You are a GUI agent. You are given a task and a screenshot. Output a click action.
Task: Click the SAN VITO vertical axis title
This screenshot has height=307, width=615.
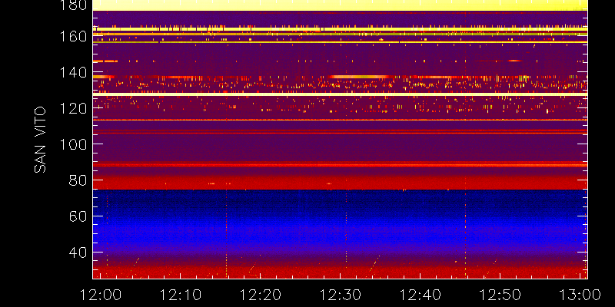pos(40,140)
